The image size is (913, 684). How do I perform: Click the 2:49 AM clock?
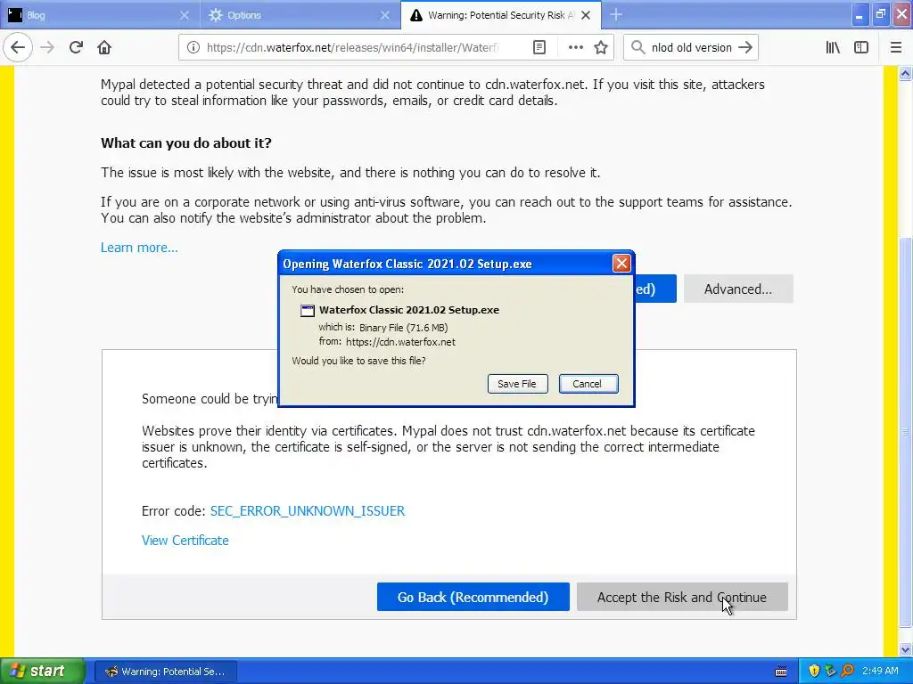point(880,671)
